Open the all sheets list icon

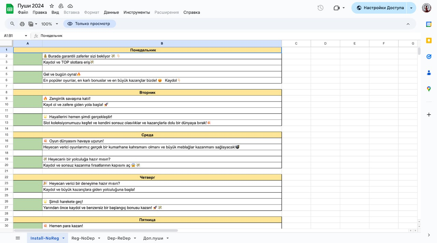[x=18, y=238]
